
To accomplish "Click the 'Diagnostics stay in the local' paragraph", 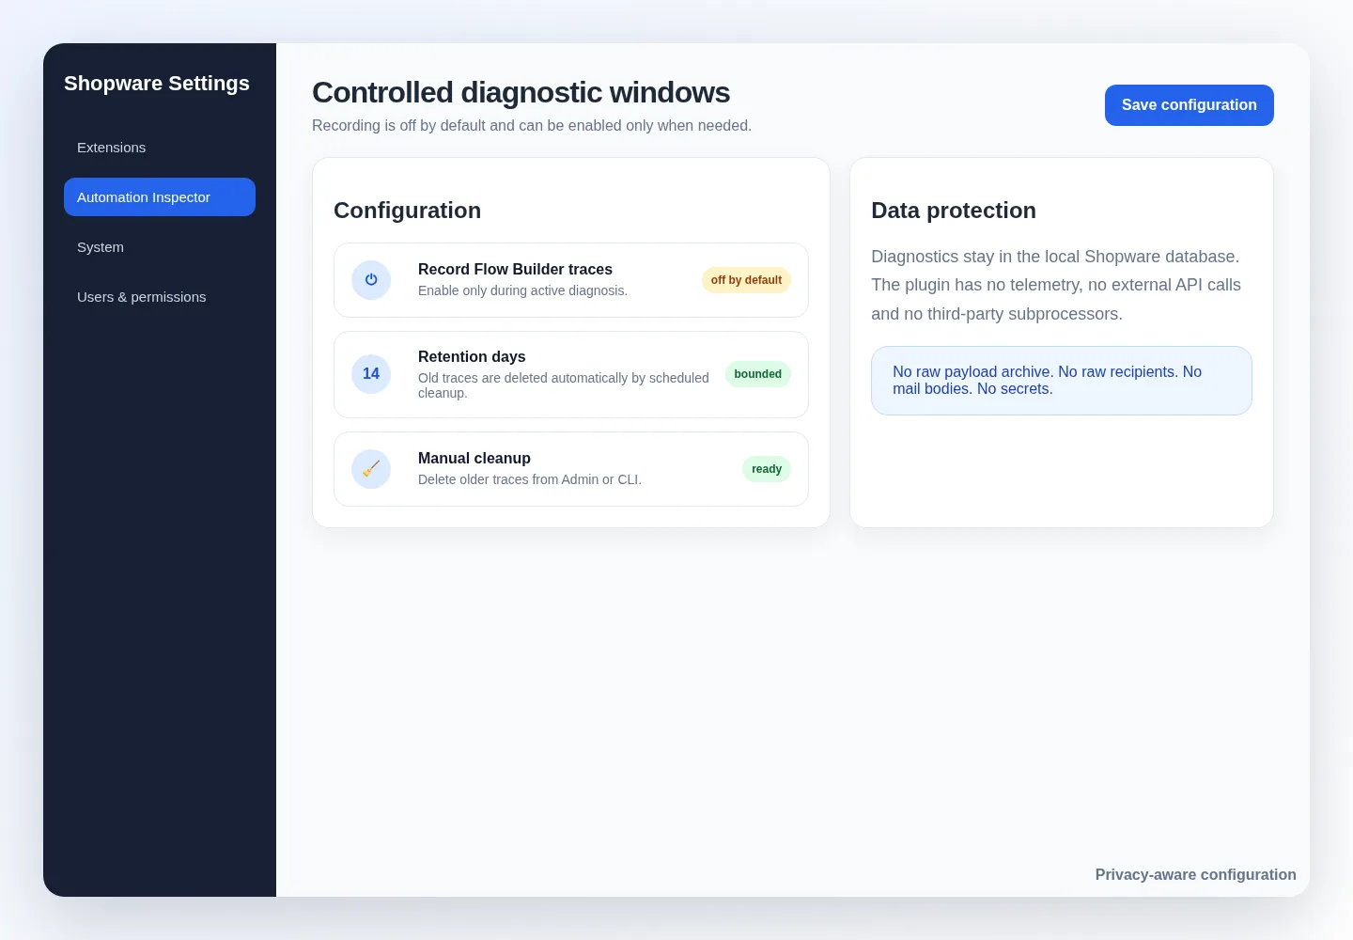I will (1057, 285).
